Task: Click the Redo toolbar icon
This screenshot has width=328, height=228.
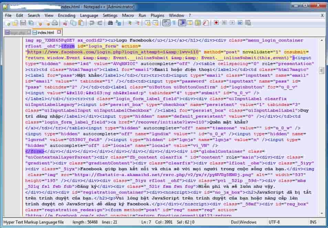Action: [x=99, y=23]
